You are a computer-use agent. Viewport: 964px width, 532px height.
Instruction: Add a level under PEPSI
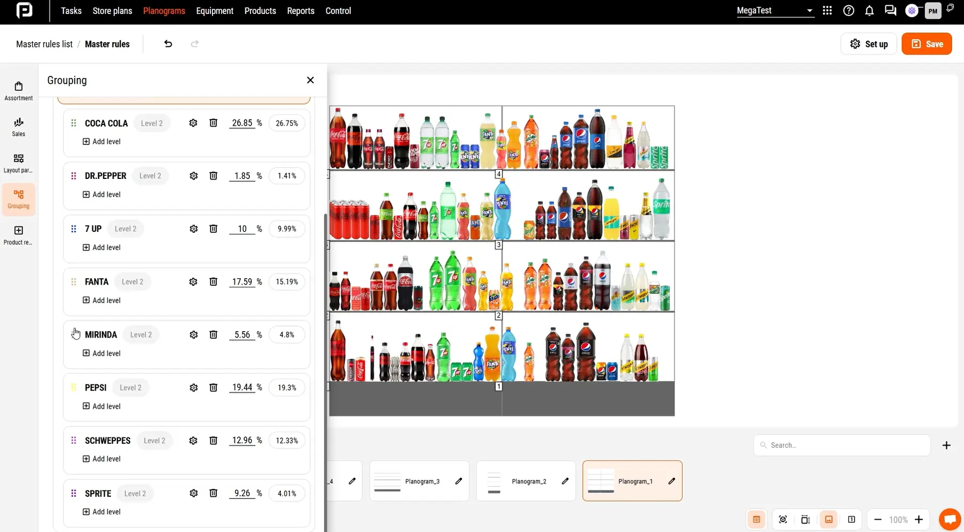101,406
